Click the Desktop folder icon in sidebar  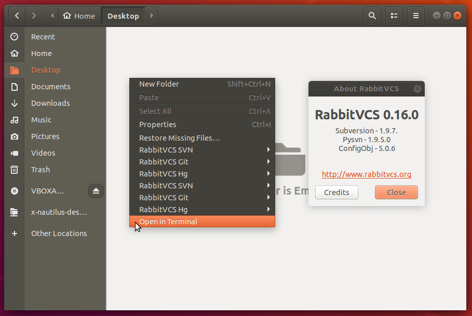tap(14, 70)
